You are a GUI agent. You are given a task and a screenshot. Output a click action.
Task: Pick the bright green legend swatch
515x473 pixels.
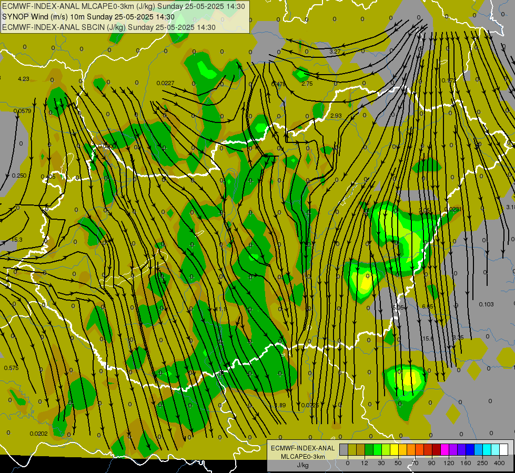[x=378, y=449]
